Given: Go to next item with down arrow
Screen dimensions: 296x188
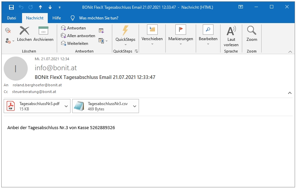Looking at the screenshot, I should (50, 7).
